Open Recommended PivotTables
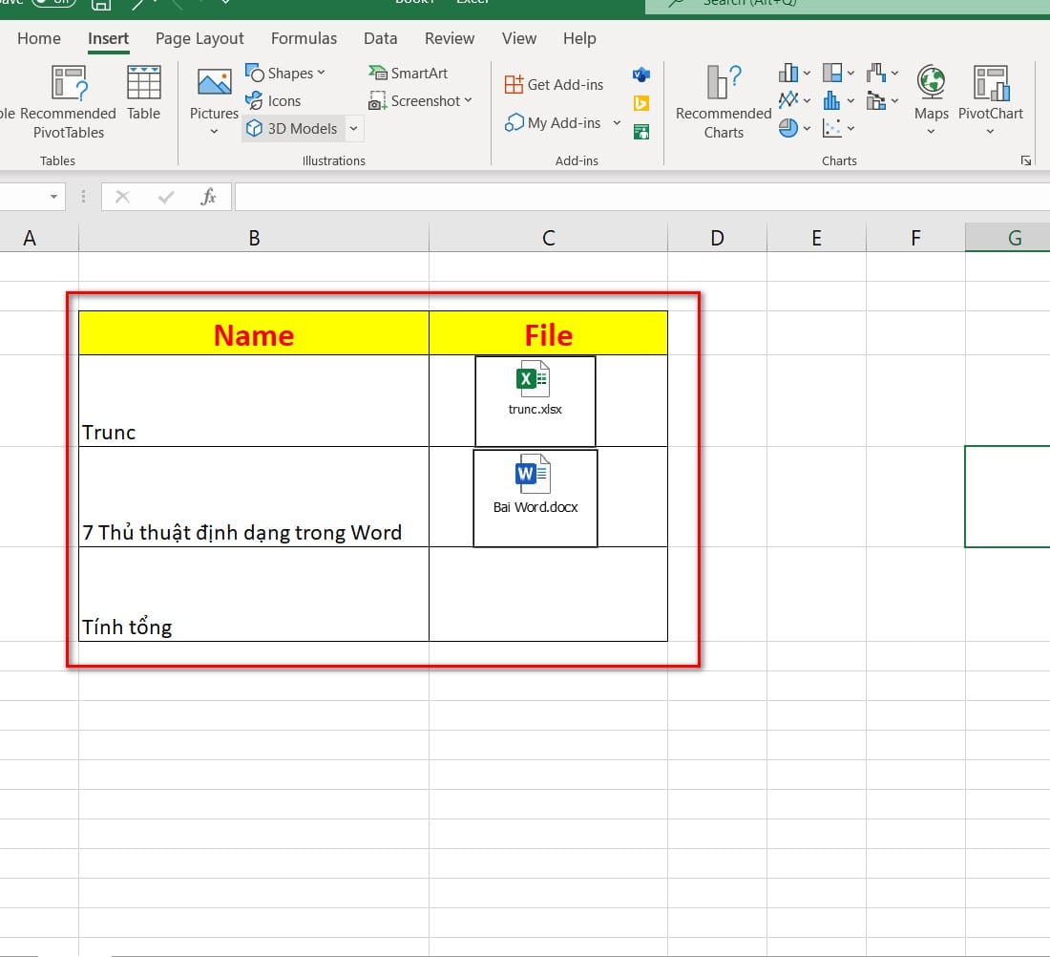1050x957 pixels. 67,102
